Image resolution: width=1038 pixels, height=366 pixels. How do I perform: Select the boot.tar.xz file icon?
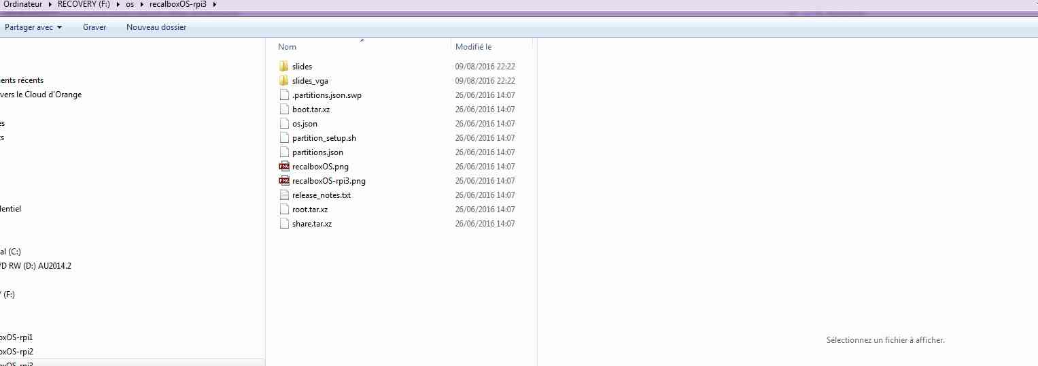coord(284,110)
